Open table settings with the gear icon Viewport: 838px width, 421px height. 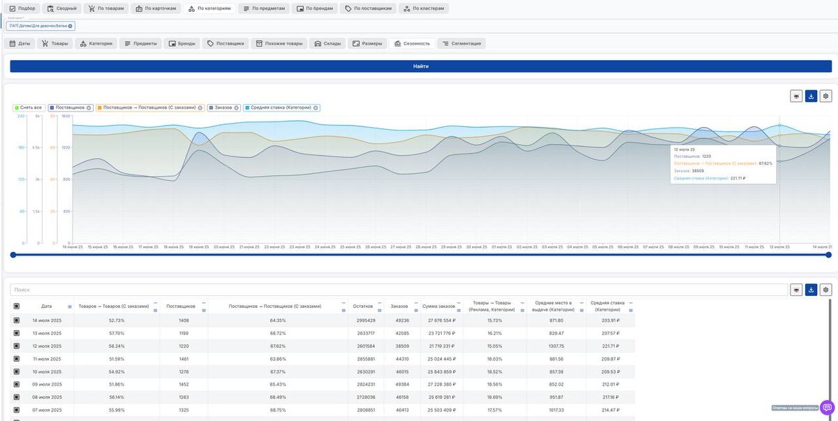[826, 290]
